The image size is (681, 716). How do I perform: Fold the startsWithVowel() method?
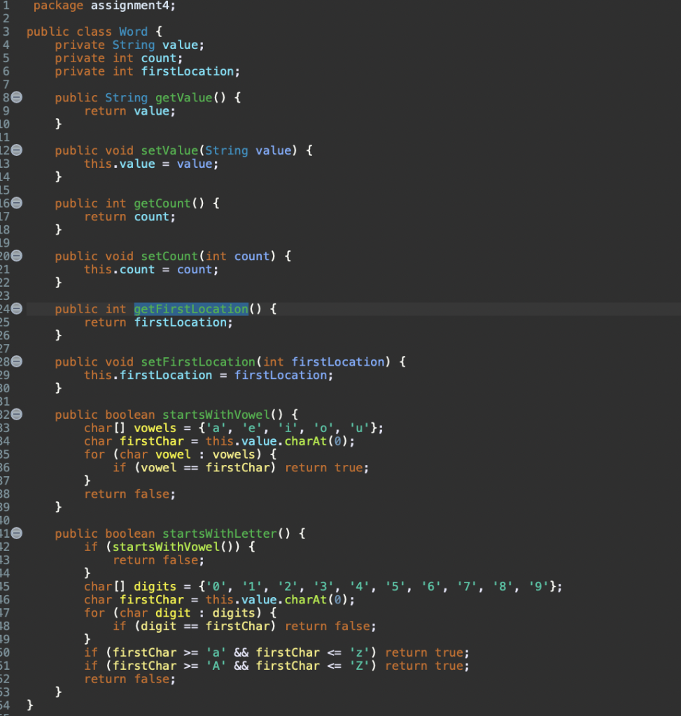[17, 414]
